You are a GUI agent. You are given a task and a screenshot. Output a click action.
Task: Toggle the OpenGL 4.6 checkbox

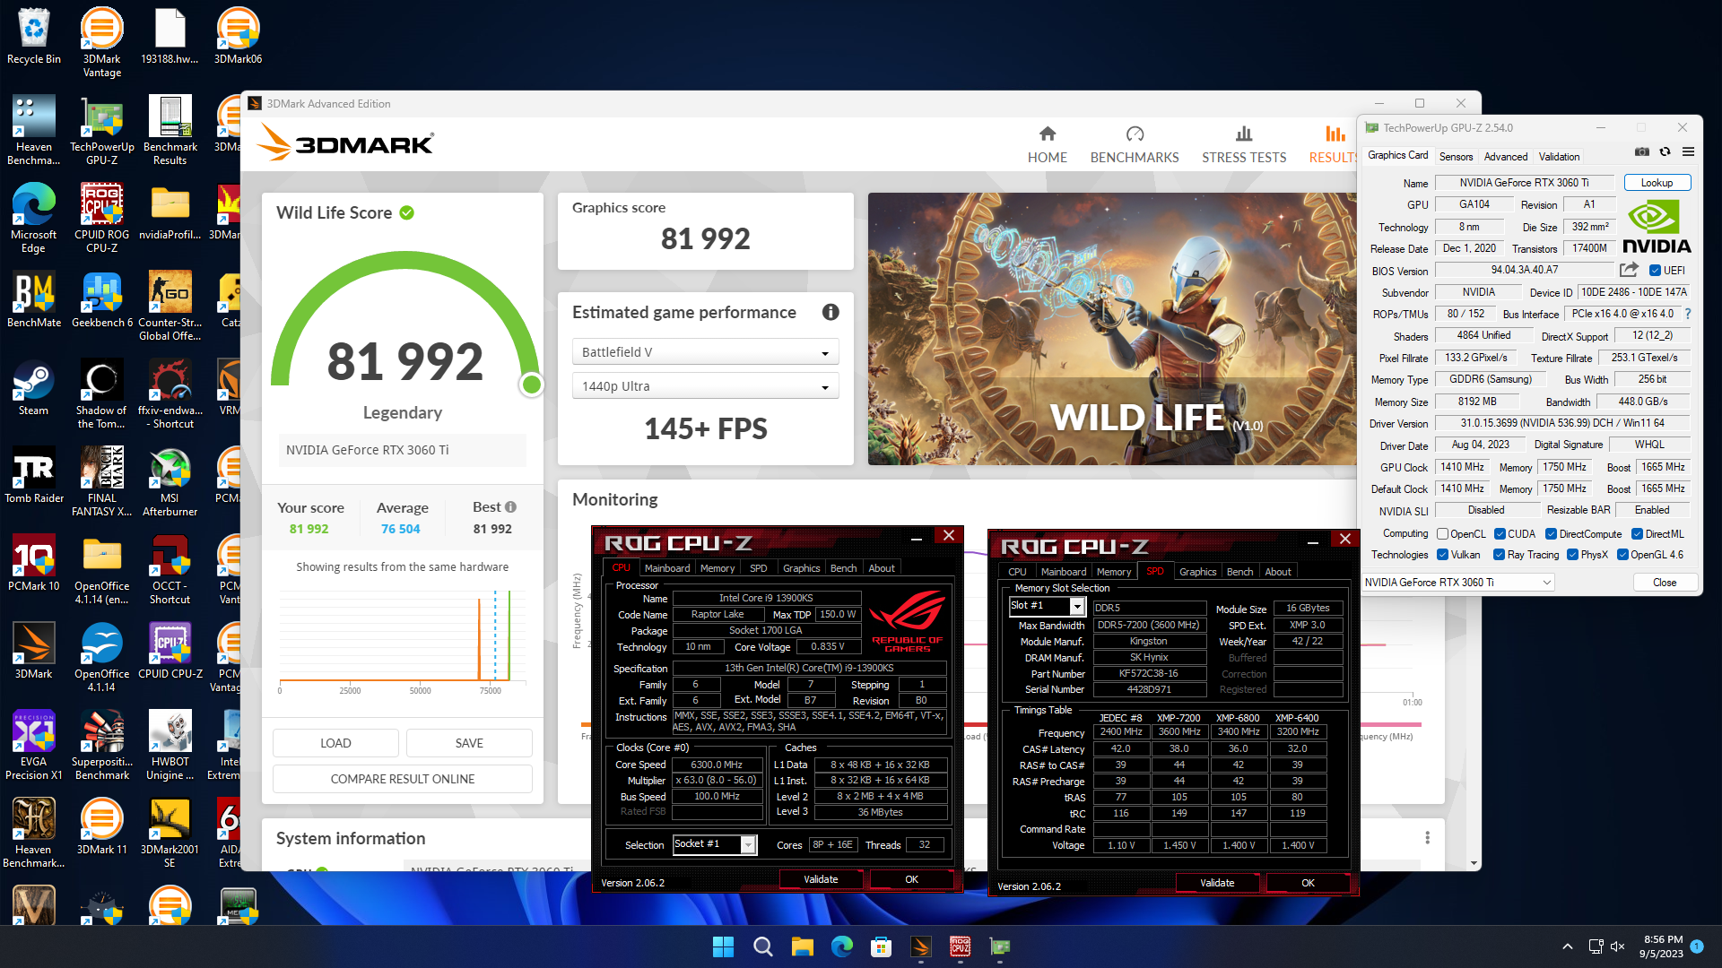(1622, 555)
